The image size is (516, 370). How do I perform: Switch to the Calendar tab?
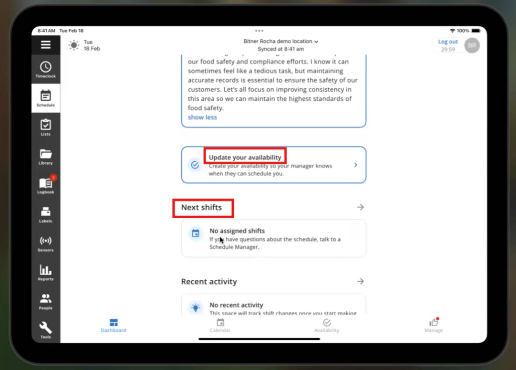[x=220, y=326]
